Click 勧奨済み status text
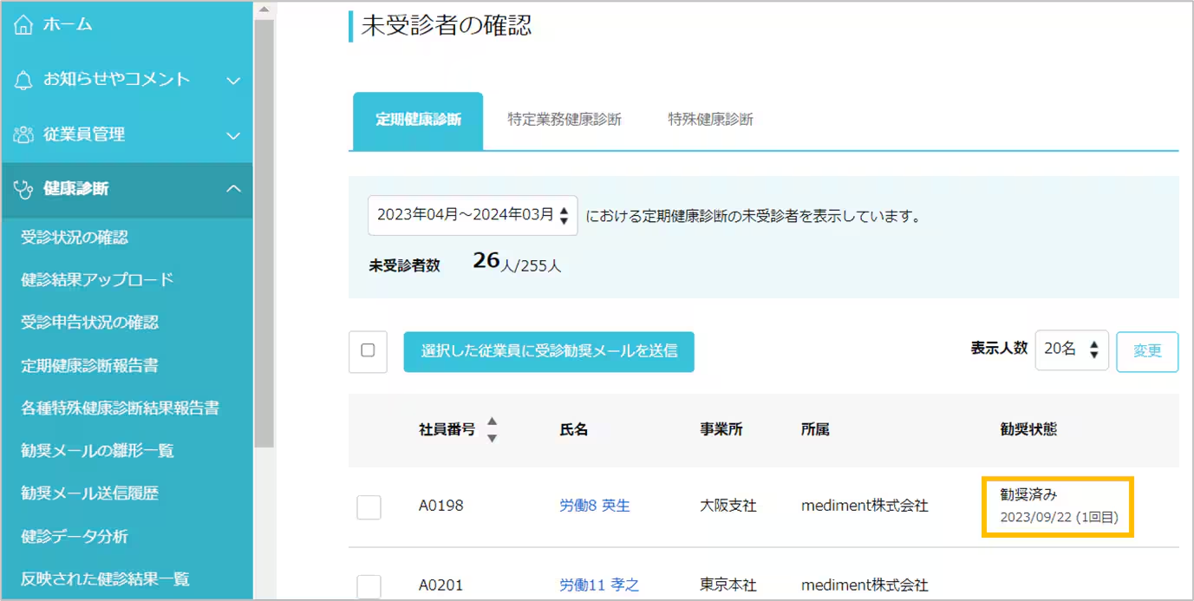The width and height of the screenshot is (1194, 601). [1028, 494]
